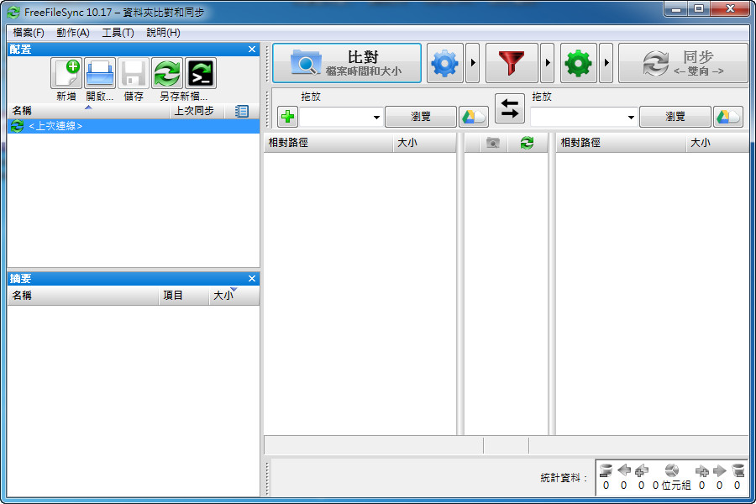756x504 pixels.
Task: Click the data-to-copy statistics icon
Action: click(x=672, y=470)
